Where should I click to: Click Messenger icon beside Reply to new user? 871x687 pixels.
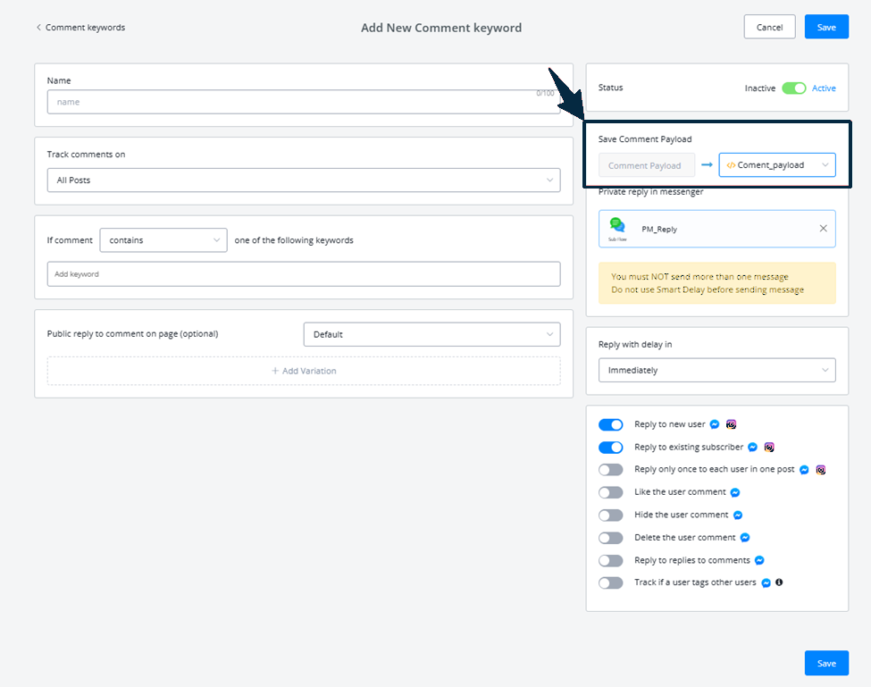click(715, 424)
